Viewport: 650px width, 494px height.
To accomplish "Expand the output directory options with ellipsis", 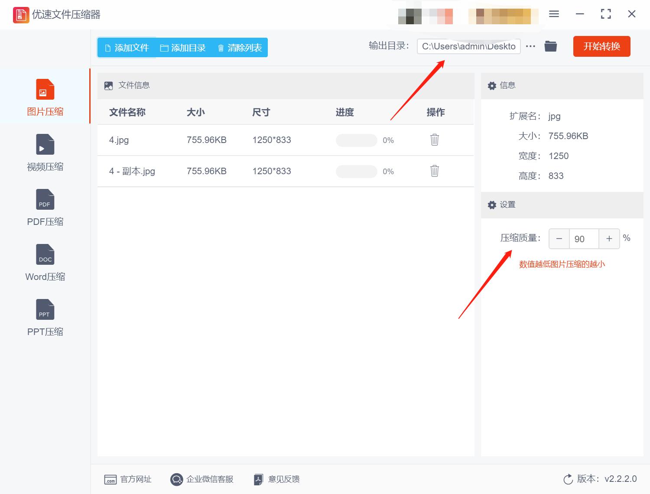I will click(530, 46).
